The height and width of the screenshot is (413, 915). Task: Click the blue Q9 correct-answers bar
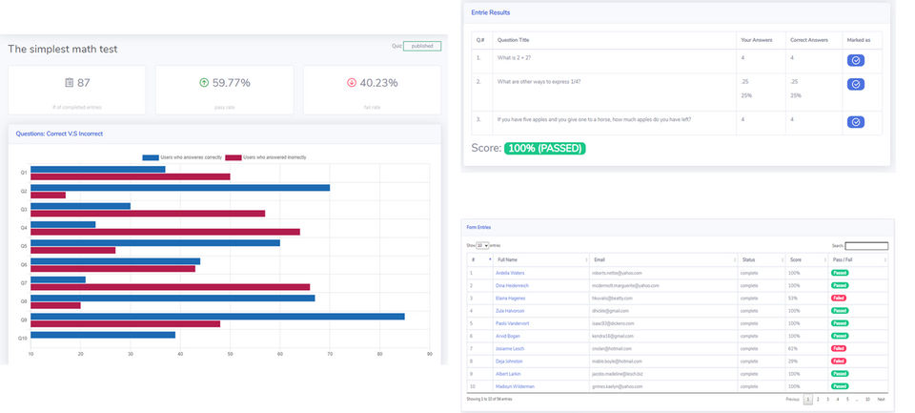coord(217,317)
